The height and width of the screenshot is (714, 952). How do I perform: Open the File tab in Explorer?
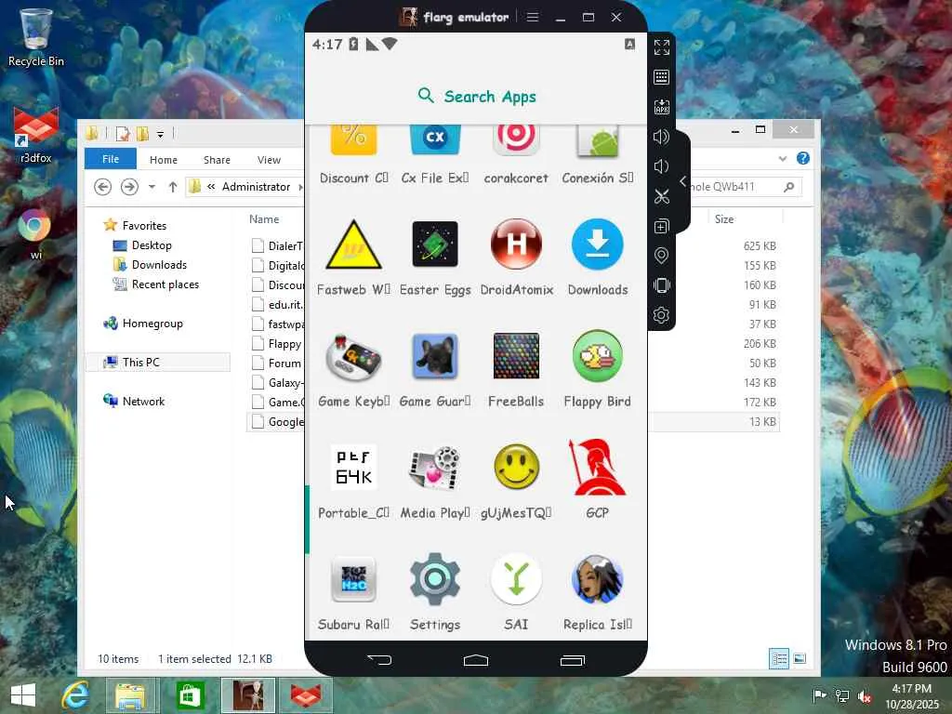[111, 159]
